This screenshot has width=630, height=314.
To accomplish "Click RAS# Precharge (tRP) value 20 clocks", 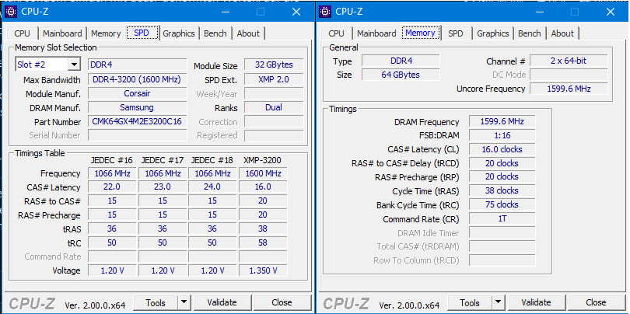I will (x=502, y=176).
